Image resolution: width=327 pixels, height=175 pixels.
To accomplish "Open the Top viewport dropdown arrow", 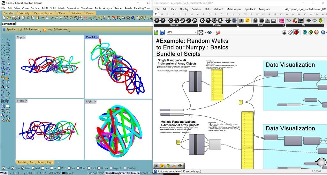I will tap(24, 37).
